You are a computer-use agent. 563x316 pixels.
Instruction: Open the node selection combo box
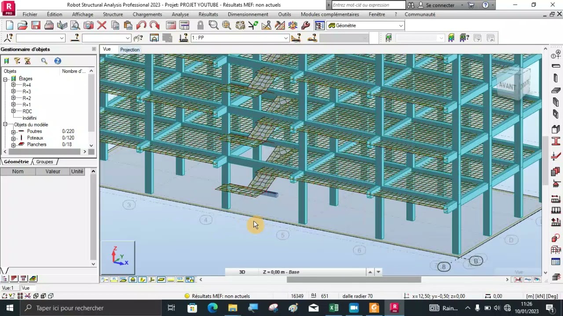click(x=40, y=38)
